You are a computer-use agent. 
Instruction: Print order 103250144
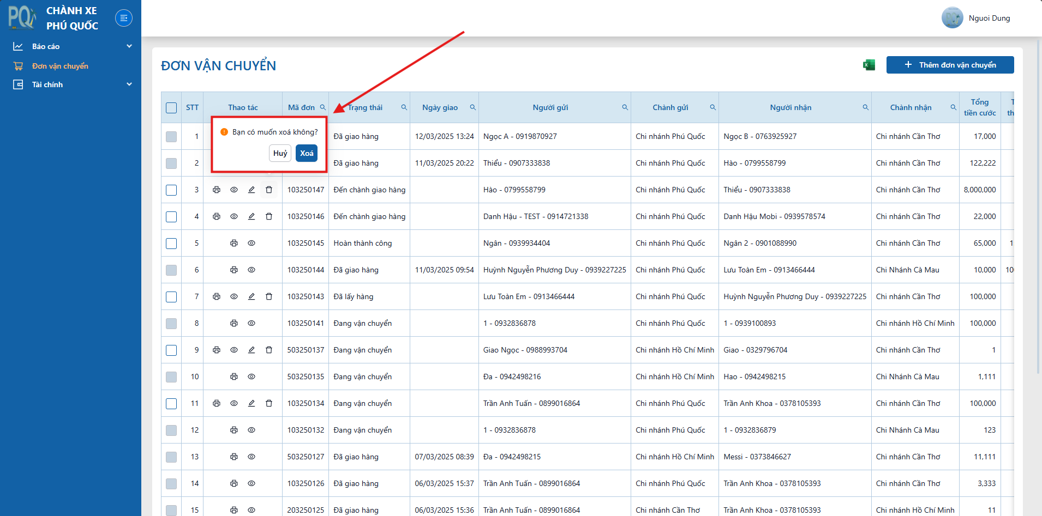coord(234,270)
